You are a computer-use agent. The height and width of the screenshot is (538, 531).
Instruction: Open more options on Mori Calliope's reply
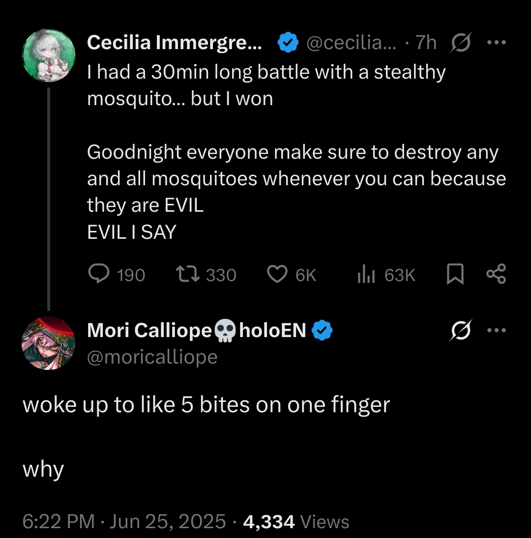pyautogui.click(x=497, y=331)
